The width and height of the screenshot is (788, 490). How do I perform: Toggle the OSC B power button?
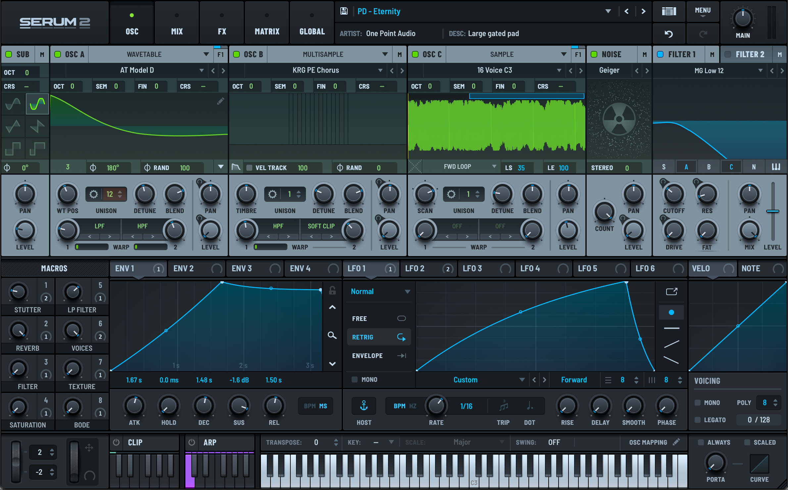(x=236, y=54)
